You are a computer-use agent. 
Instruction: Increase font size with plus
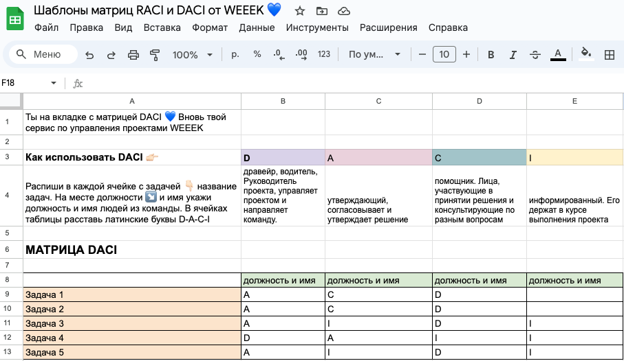tap(466, 54)
